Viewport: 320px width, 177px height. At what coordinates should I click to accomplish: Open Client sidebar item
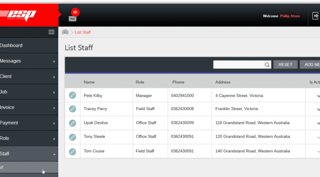pos(29,76)
